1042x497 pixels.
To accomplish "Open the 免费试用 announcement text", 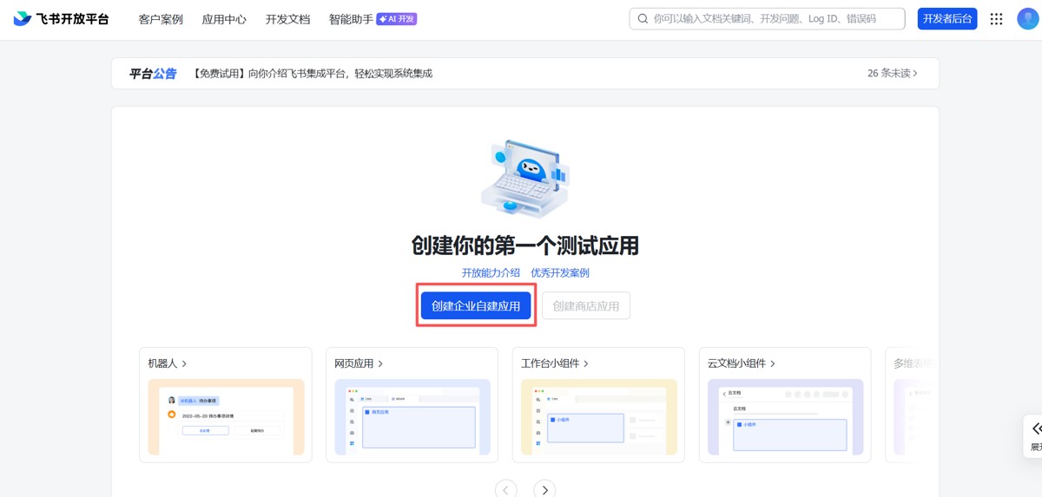I will [311, 74].
